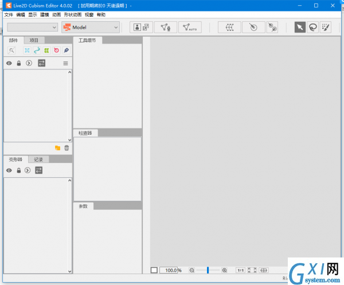Click deformer list scroll up arrow

[x=70, y=180]
